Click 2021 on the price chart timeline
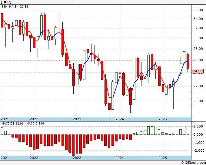Viewport: 206px width, 165px height. pyautogui.click(x=5, y=119)
